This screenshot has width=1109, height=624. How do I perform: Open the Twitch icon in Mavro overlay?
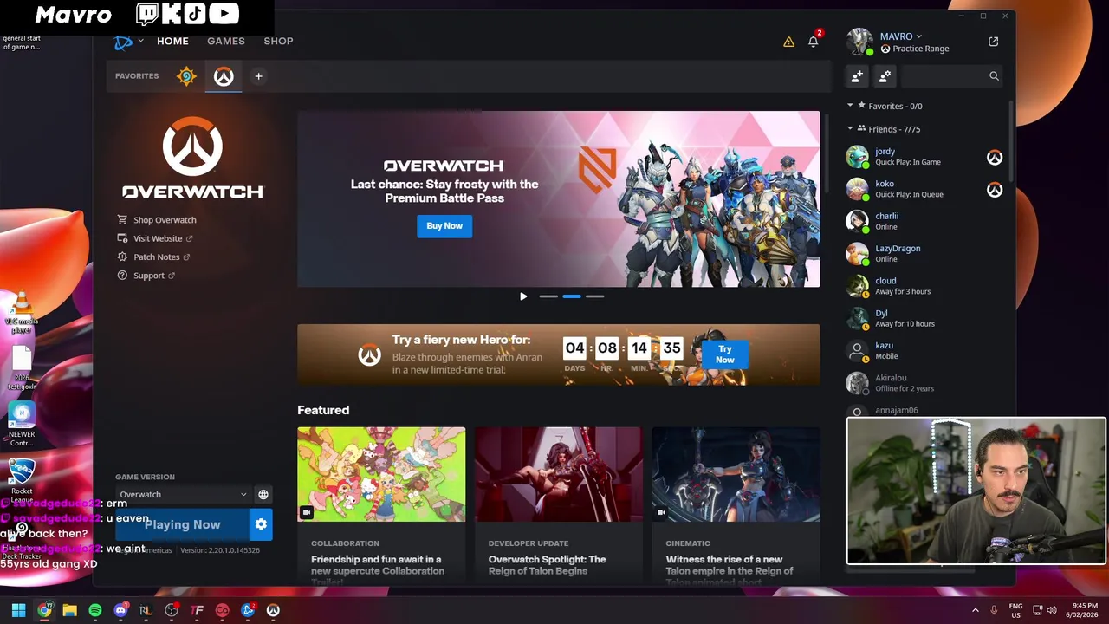click(147, 14)
